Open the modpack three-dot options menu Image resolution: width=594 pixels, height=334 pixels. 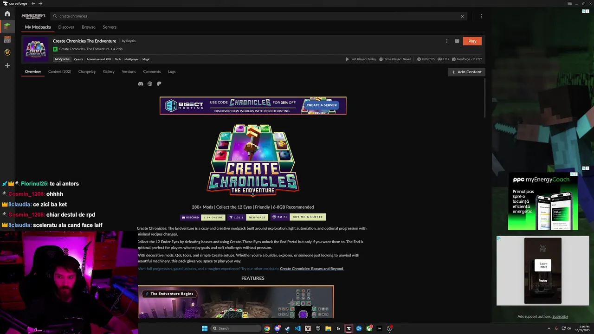pyautogui.click(x=447, y=41)
